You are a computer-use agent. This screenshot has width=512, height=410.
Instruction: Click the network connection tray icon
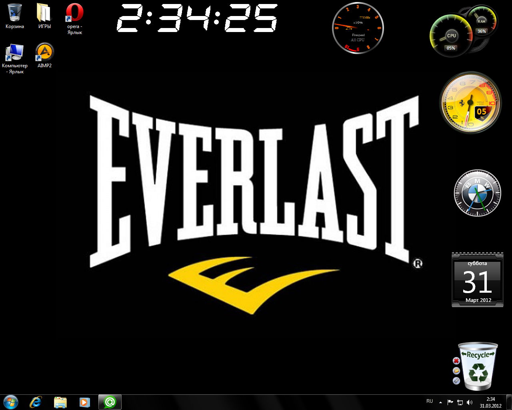460,402
